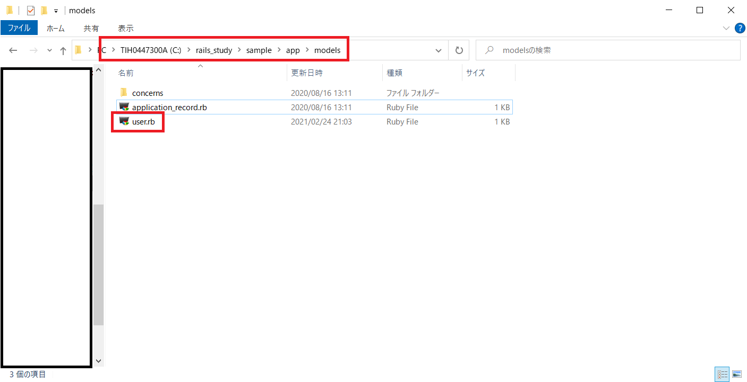Screen dimensions: 747x382
Task: Navigate to rails_study in the breadcrumb
Action: click(214, 50)
